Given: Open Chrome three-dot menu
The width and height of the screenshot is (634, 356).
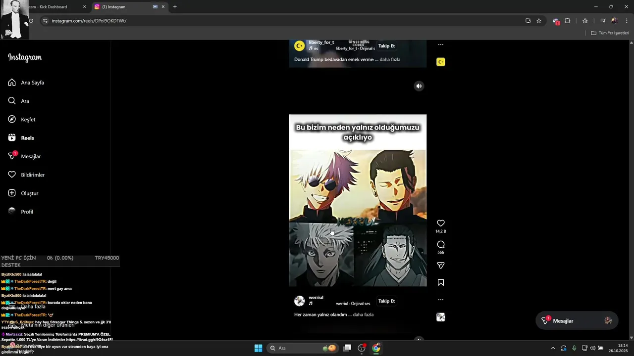Looking at the screenshot, I should (x=627, y=21).
